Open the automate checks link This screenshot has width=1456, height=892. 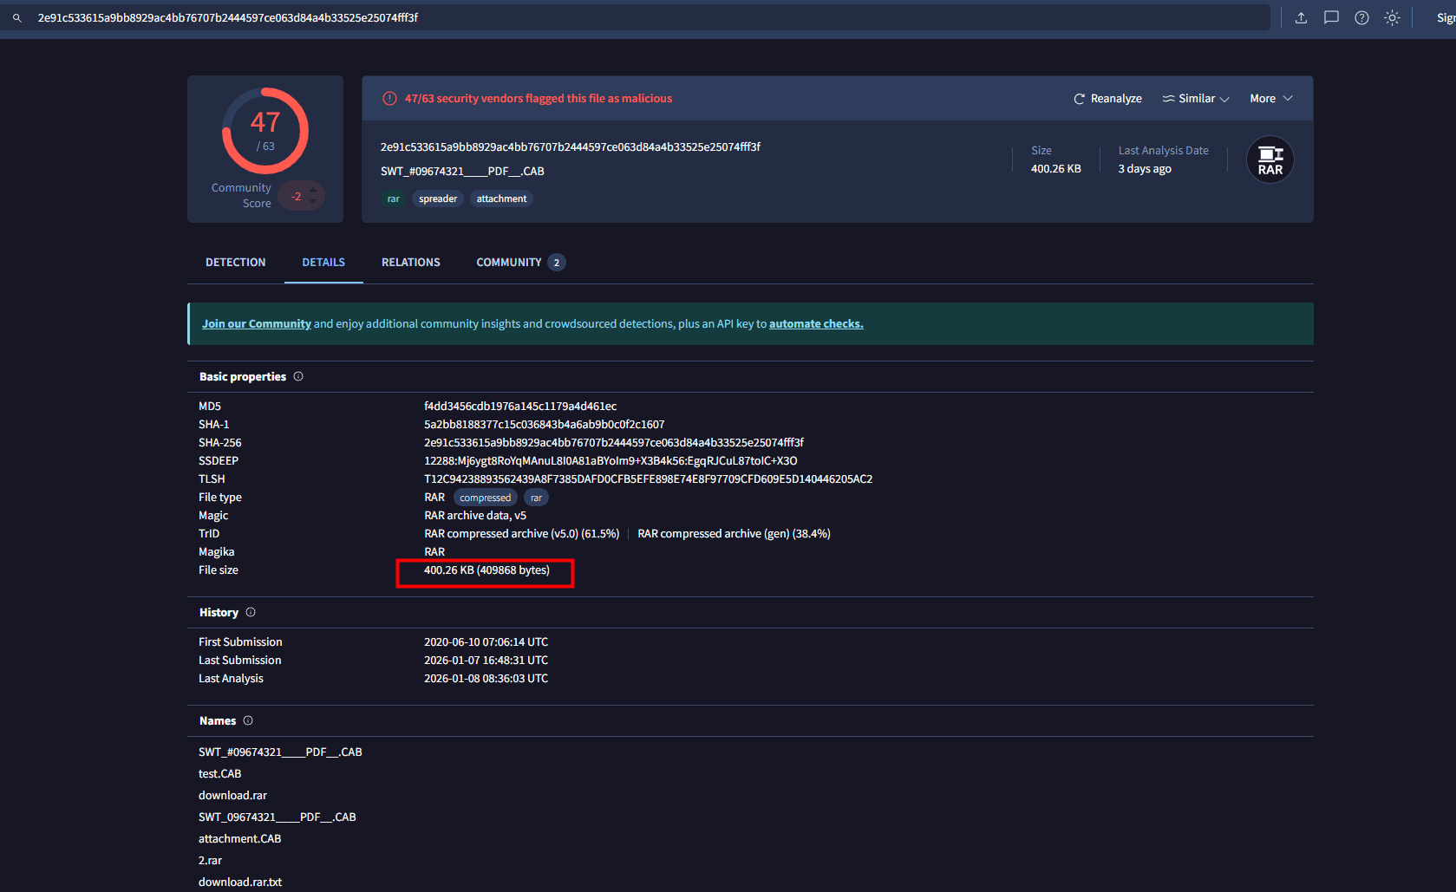point(815,324)
